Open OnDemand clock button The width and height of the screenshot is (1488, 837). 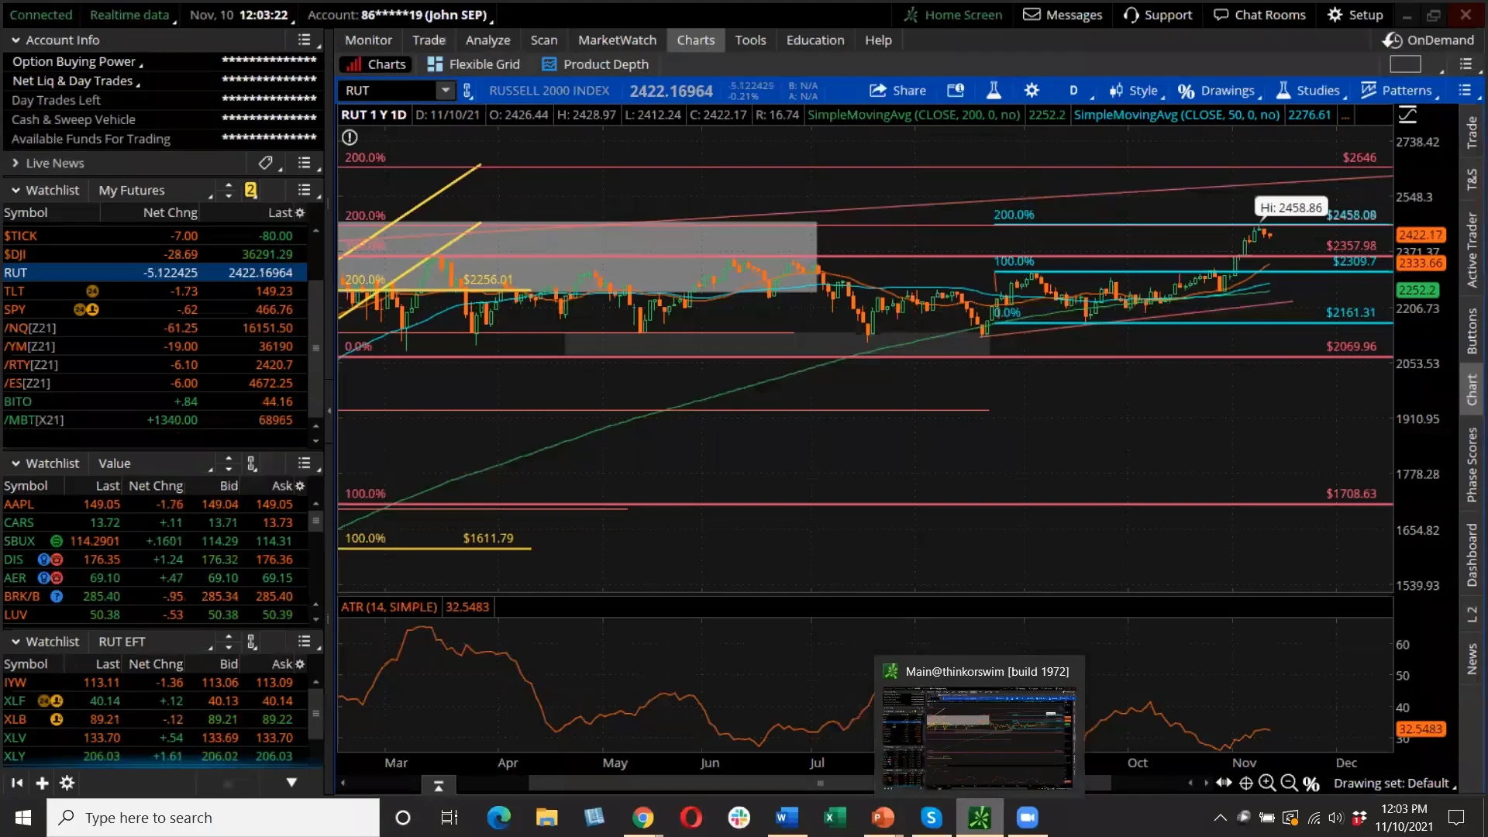(1428, 40)
